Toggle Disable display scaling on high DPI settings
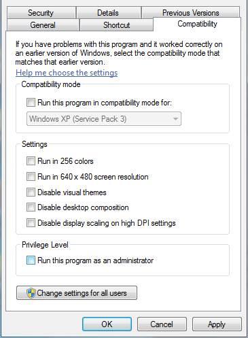Image resolution: width=248 pixels, height=338 pixels. pos(31,222)
